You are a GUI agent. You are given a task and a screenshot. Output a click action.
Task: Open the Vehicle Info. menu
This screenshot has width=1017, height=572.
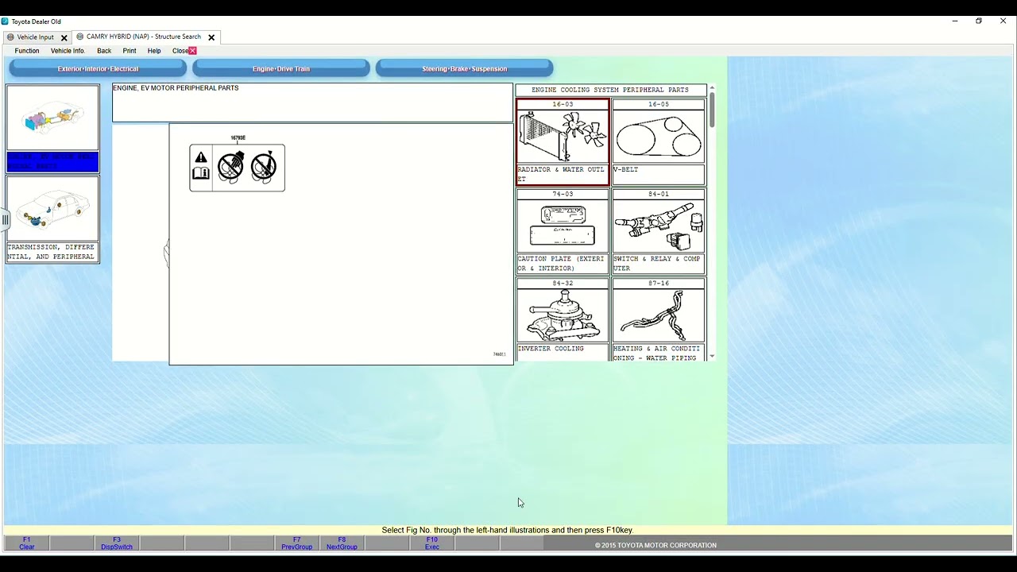point(68,51)
